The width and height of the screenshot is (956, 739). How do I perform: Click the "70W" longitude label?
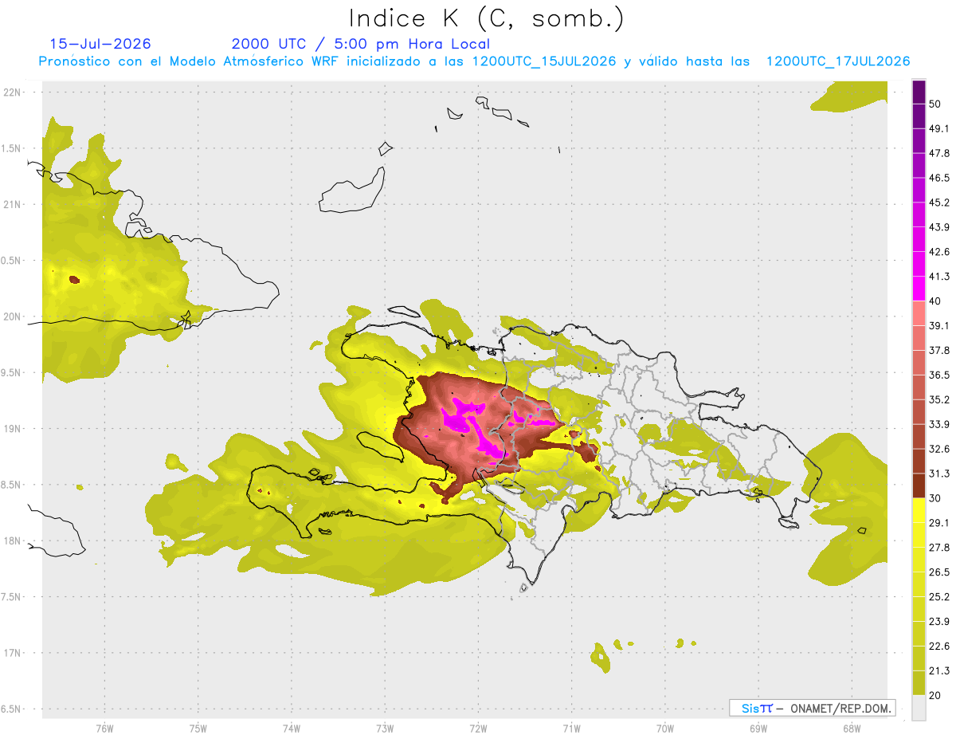click(664, 729)
